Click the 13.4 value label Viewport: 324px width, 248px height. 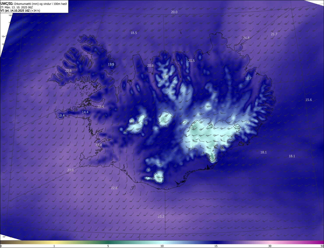point(61,116)
